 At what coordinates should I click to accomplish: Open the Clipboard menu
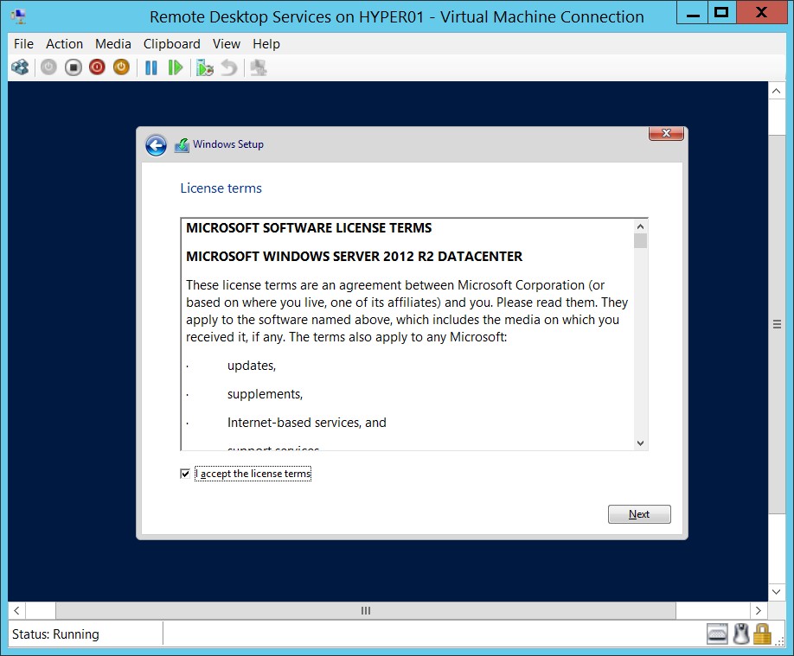(x=171, y=44)
